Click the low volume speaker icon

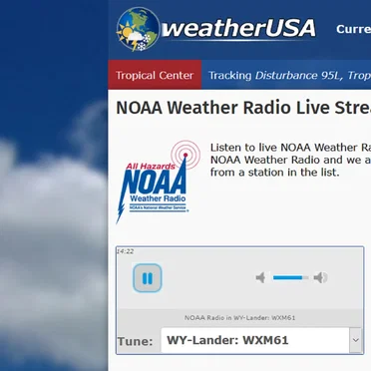tap(260, 277)
